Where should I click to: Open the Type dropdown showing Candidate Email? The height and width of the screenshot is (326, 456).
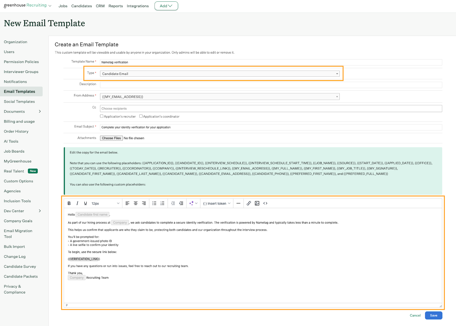(x=219, y=74)
